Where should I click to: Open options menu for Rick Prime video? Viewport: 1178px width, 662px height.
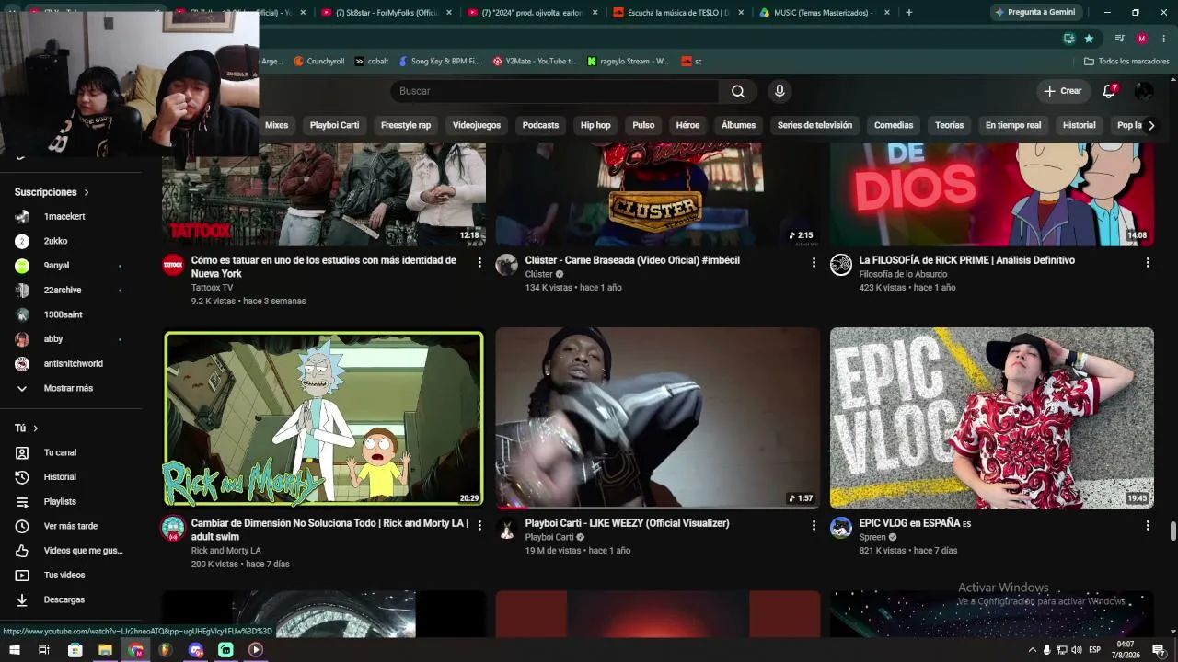coord(1148,262)
